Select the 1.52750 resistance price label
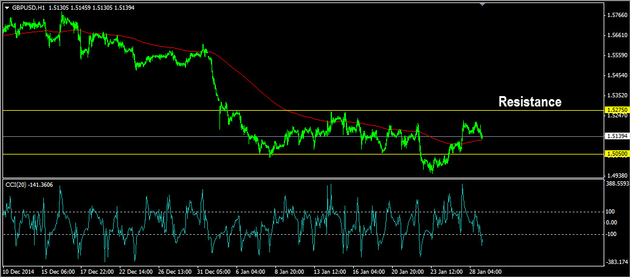 [x=618, y=110]
